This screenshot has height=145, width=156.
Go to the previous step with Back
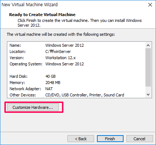[x=81, y=139]
